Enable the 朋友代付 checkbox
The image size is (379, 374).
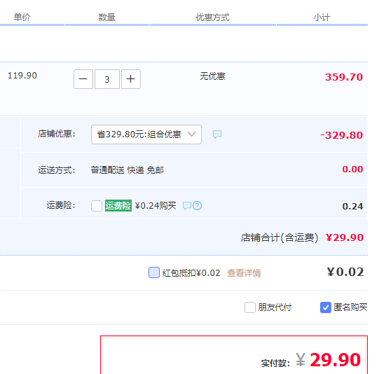(250, 307)
